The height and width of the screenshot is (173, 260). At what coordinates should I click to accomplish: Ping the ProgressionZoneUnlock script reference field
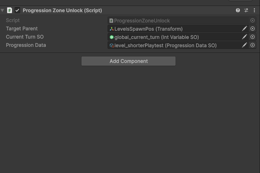178,20
